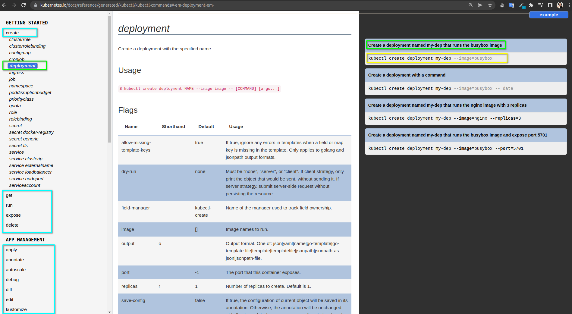572x314 pixels.
Task: Share this page via send icon
Action: (480, 5)
